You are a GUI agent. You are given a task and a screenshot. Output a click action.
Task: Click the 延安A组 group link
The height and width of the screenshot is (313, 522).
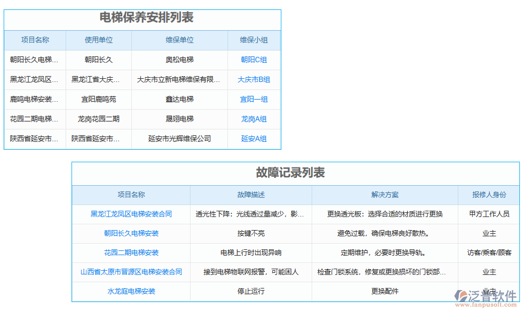254,139
